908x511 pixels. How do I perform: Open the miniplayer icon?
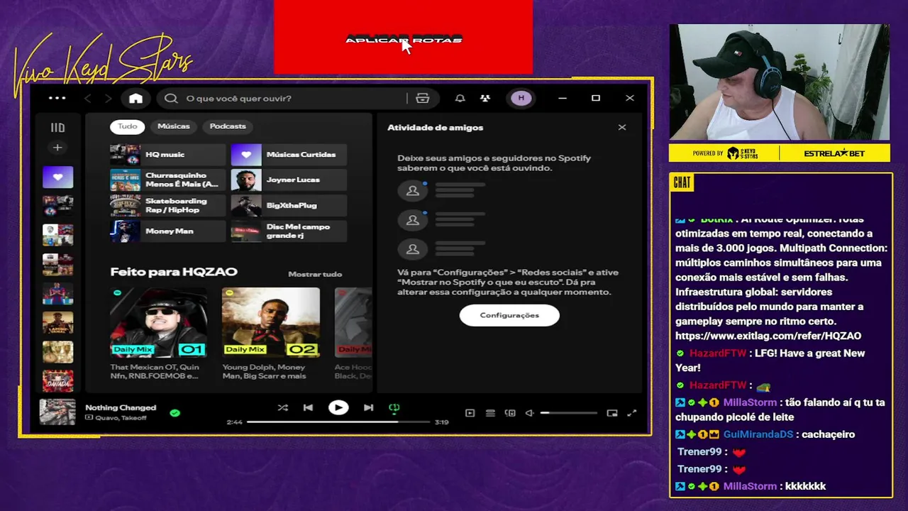click(612, 413)
